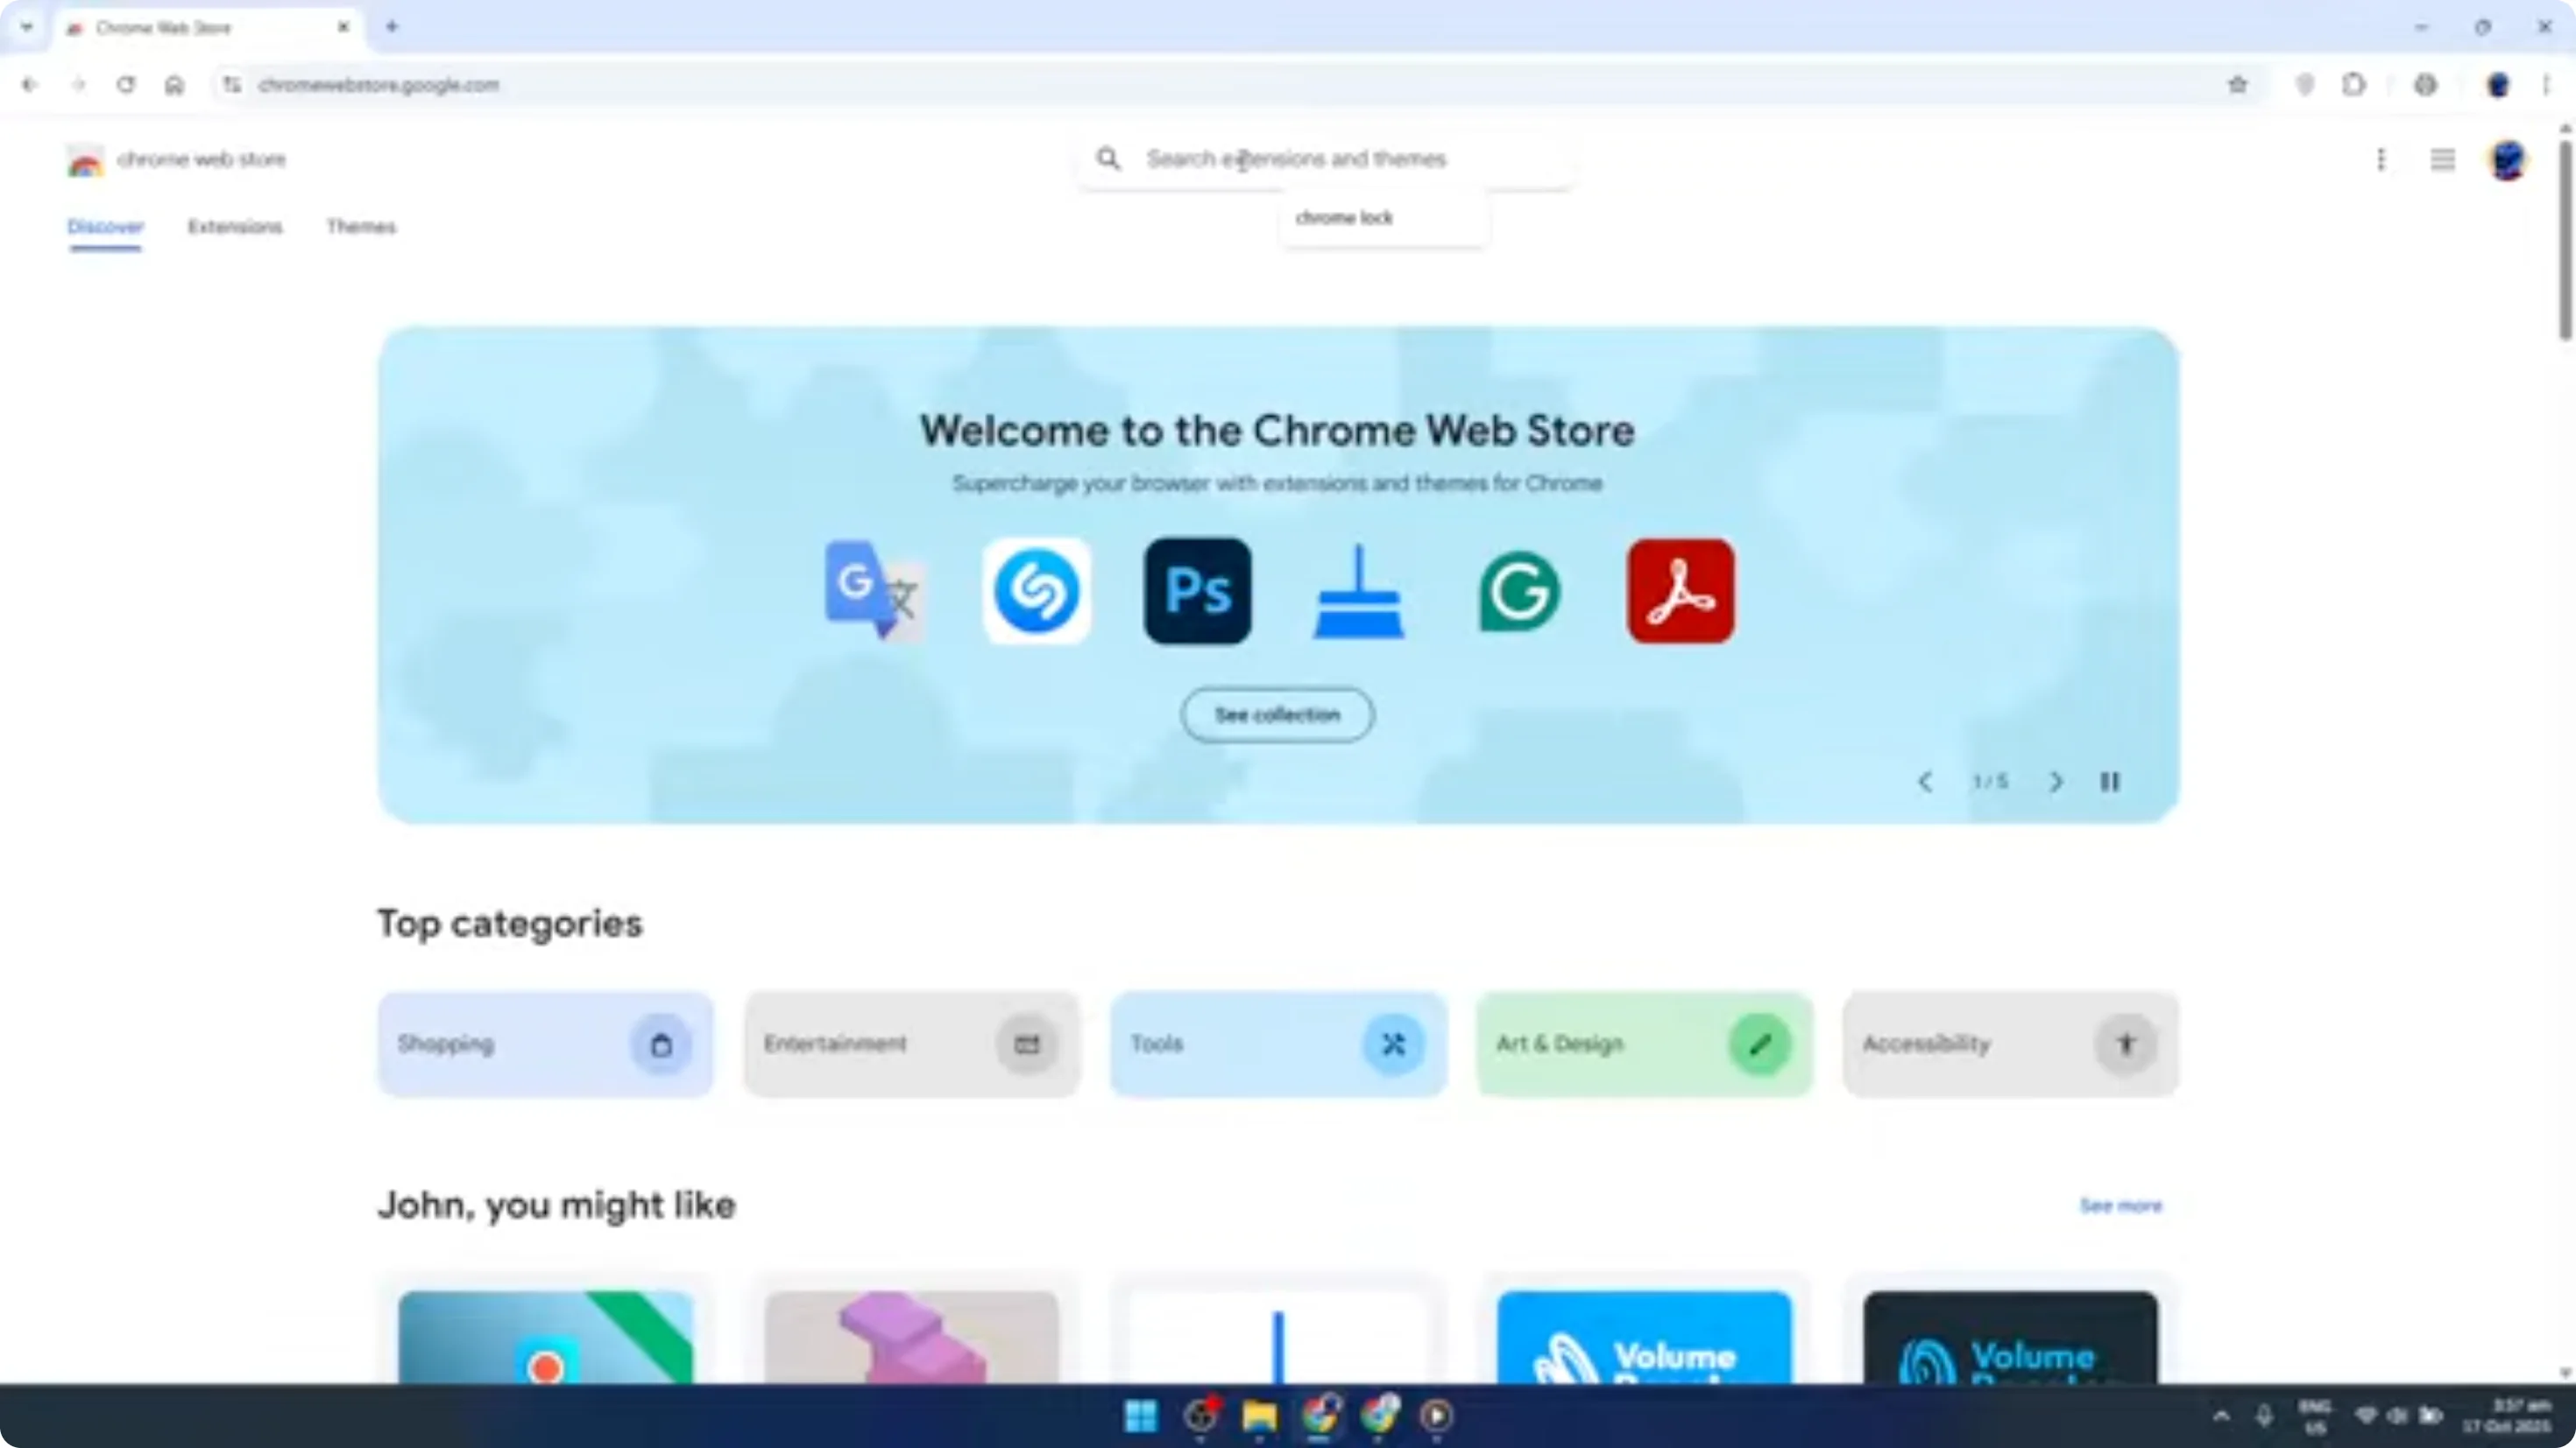Open the Google profile avatar top-right
Image resolution: width=2576 pixels, height=1448 pixels.
[x=2508, y=160]
